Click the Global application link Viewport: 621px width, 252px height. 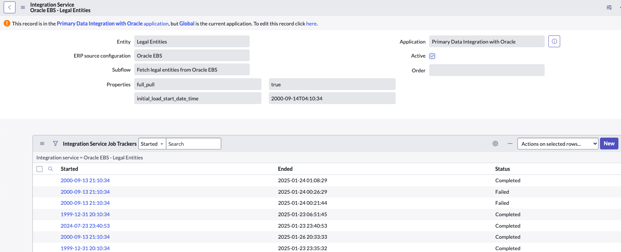(x=187, y=24)
